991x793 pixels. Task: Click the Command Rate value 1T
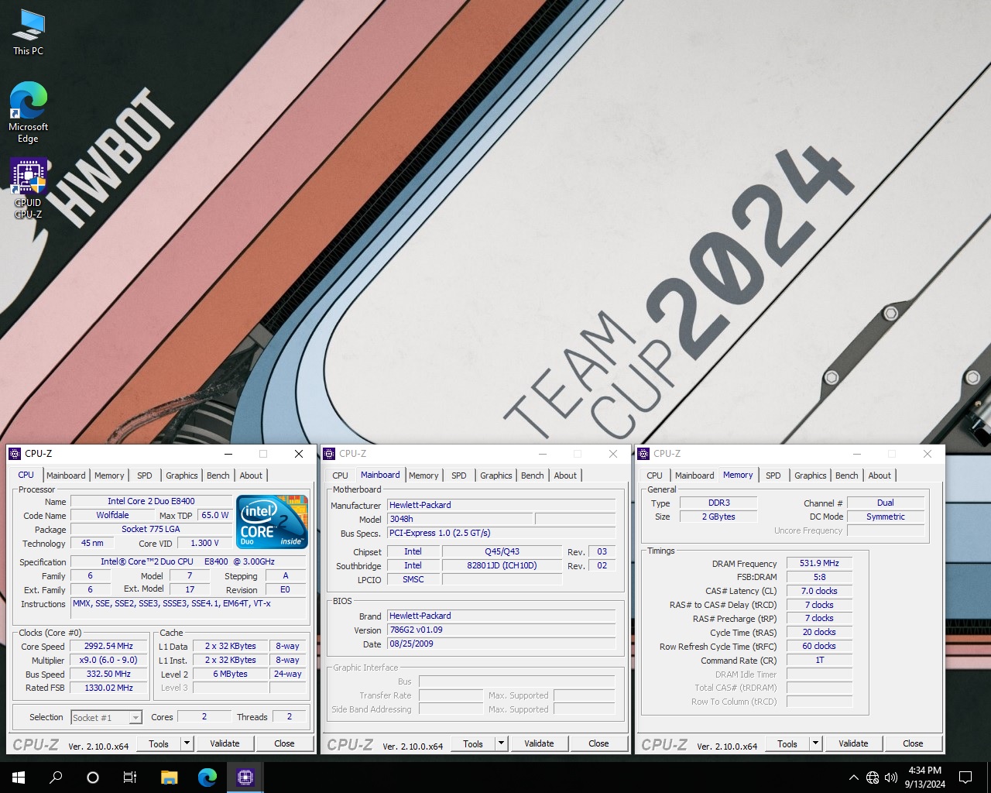819,660
